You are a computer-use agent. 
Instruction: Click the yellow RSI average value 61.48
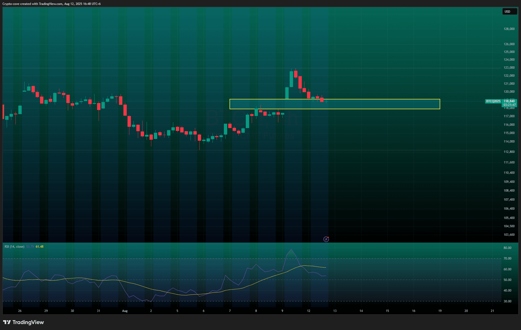(40, 247)
